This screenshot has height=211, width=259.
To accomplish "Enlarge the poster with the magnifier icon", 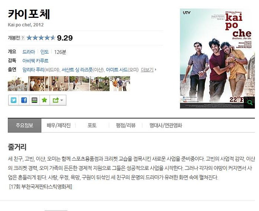I will 250,103.
